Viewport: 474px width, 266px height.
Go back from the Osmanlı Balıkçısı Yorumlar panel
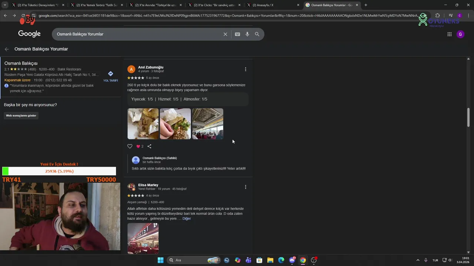[6, 49]
